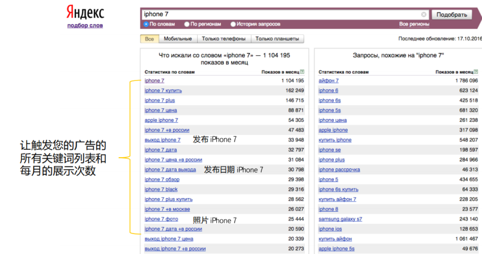Click the help icon in left table header
The height and width of the screenshot is (254, 482).
click(x=302, y=72)
